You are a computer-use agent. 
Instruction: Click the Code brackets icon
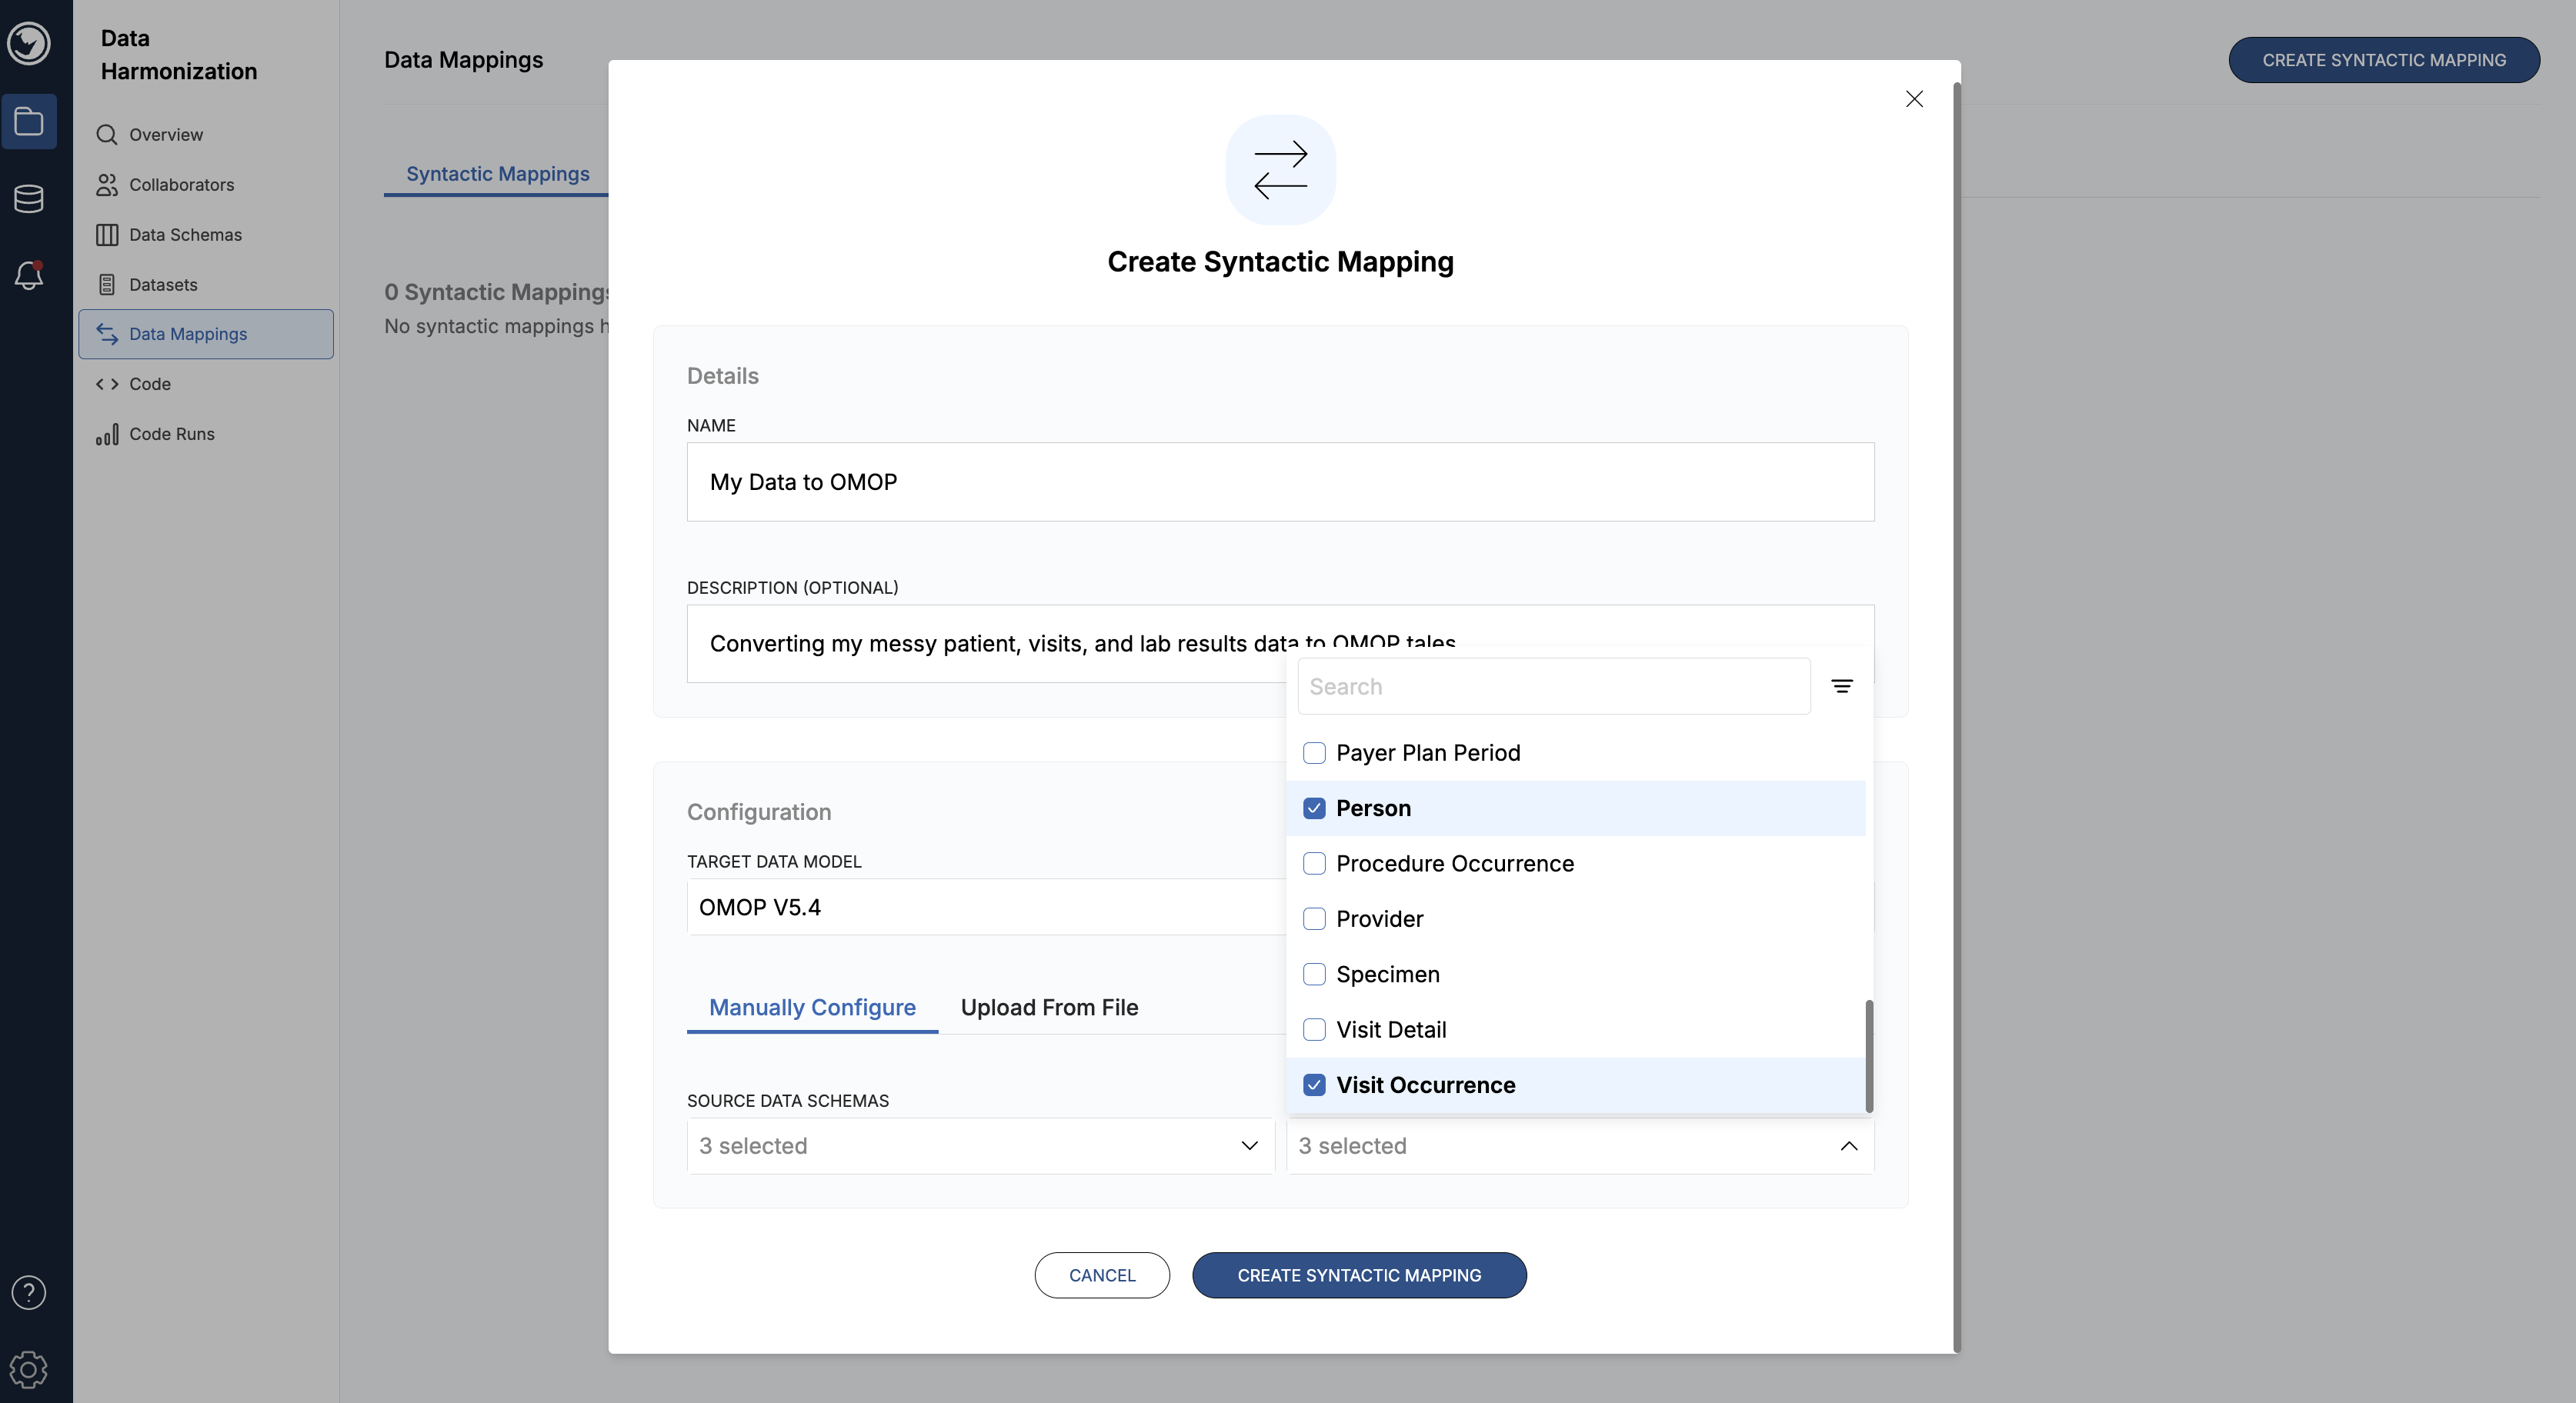[107, 384]
